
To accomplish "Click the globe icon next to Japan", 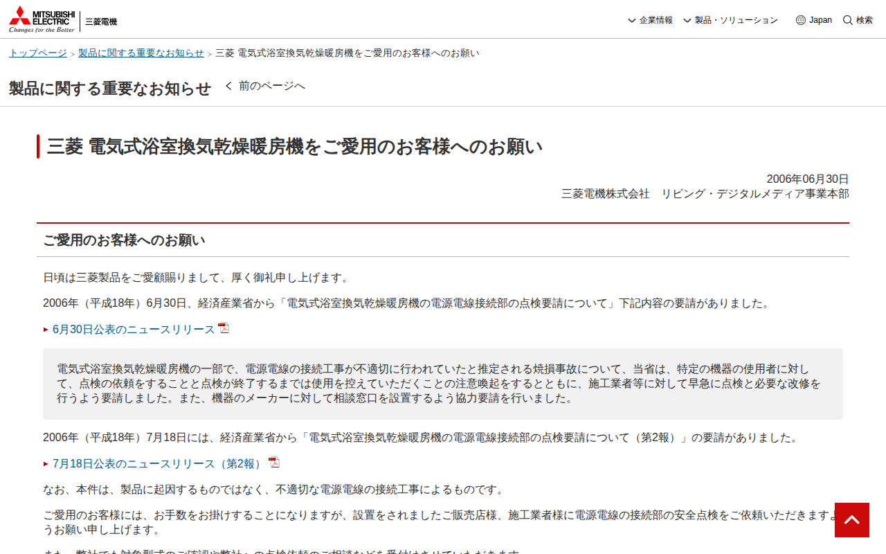I will tap(801, 20).
